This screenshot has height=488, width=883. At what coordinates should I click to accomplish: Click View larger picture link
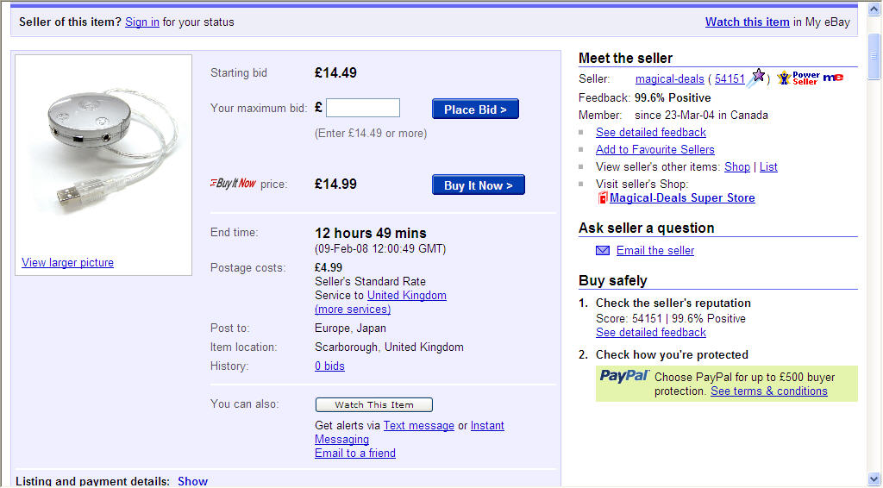67,263
